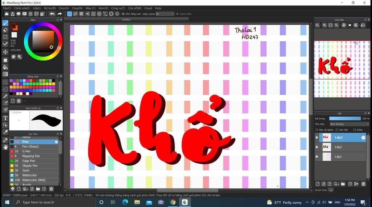Open the Công cụ(T) menu
372x207 pixels.
(x=118, y=8)
